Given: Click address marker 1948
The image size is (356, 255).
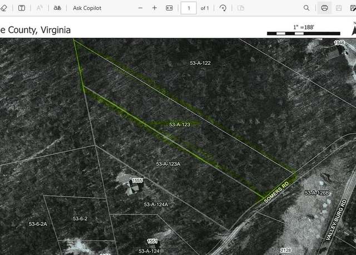Looking at the screenshot, I should click(x=339, y=43).
